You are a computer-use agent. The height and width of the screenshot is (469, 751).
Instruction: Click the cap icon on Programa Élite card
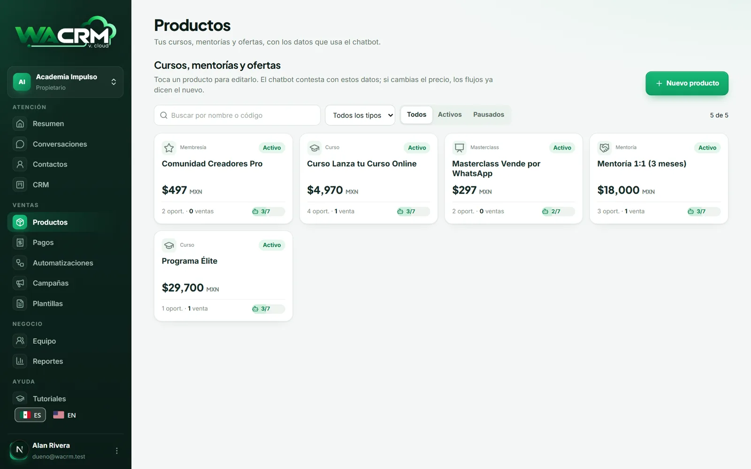pyautogui.click(x=169, y=245)
